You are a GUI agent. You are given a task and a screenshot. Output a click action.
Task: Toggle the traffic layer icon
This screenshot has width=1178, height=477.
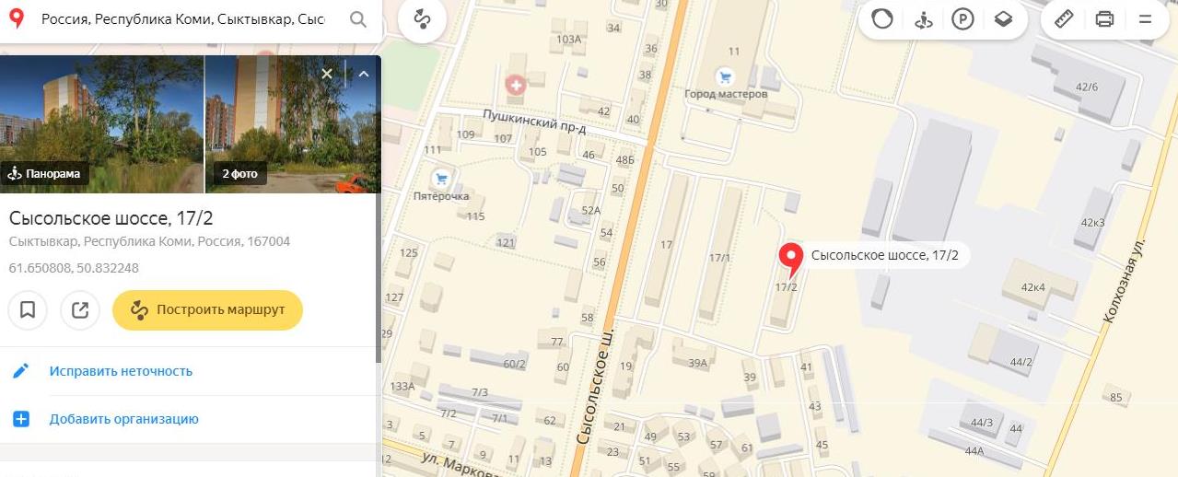coord(882,19)
